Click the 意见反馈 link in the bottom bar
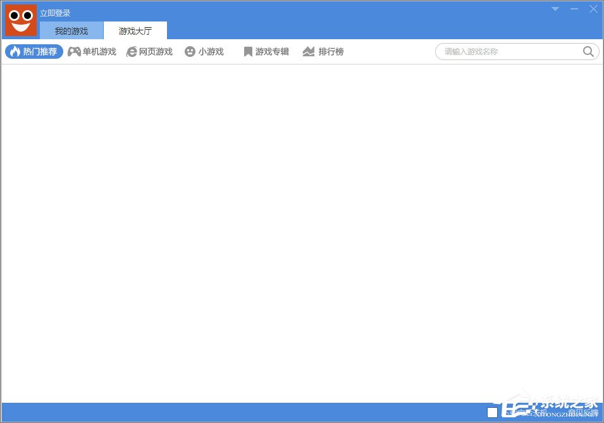604x423 pixels. [x=583, y=413]
